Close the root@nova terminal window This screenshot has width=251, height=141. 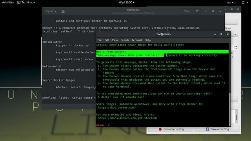[227, 34]
